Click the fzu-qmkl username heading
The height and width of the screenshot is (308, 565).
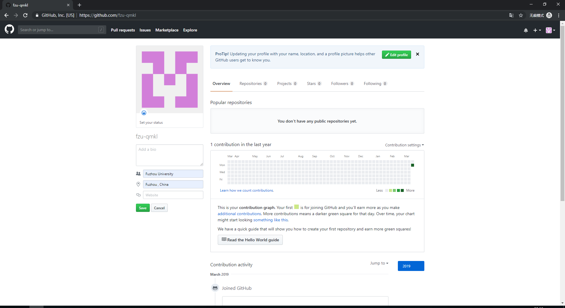[147, 136]
